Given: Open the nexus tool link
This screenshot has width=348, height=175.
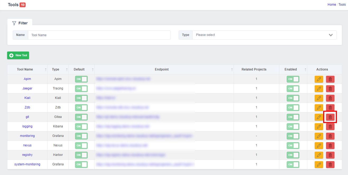Looking at the screenshot, I should point(27,145).
